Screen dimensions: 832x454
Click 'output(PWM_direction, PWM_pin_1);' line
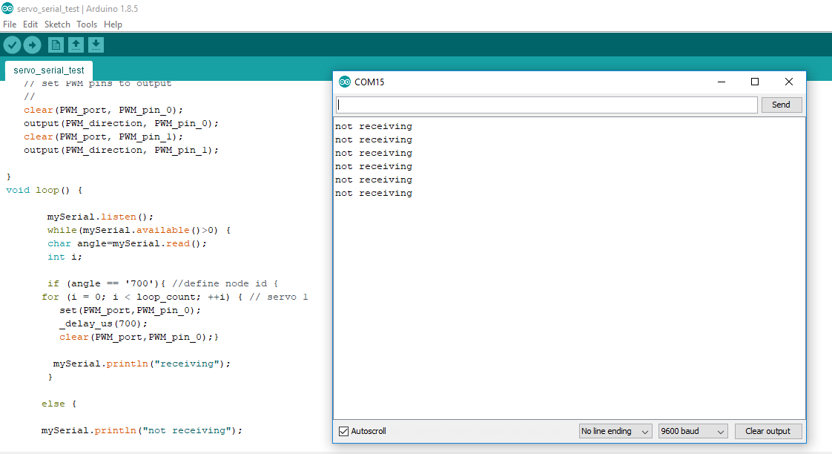(121, 151)
